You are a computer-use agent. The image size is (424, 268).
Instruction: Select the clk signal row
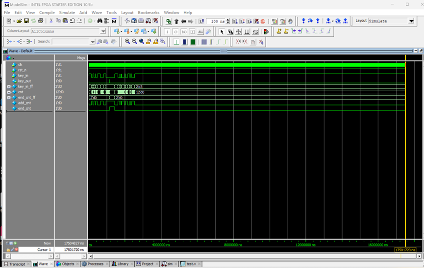pyautogui.click(x=20, y=65)
